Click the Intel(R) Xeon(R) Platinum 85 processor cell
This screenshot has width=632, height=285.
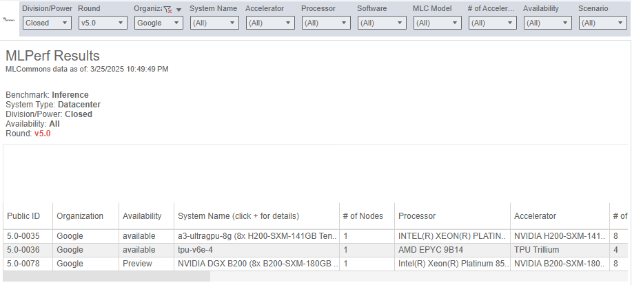pos(452,264)
